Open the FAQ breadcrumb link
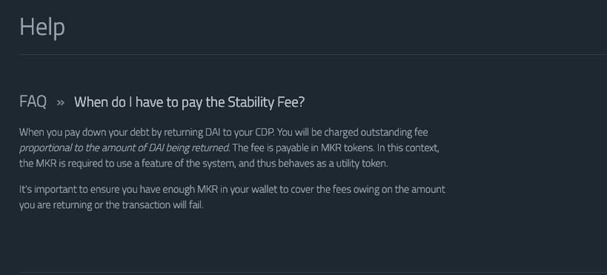This screenshot has height=275, width=607. coord(33,102)
